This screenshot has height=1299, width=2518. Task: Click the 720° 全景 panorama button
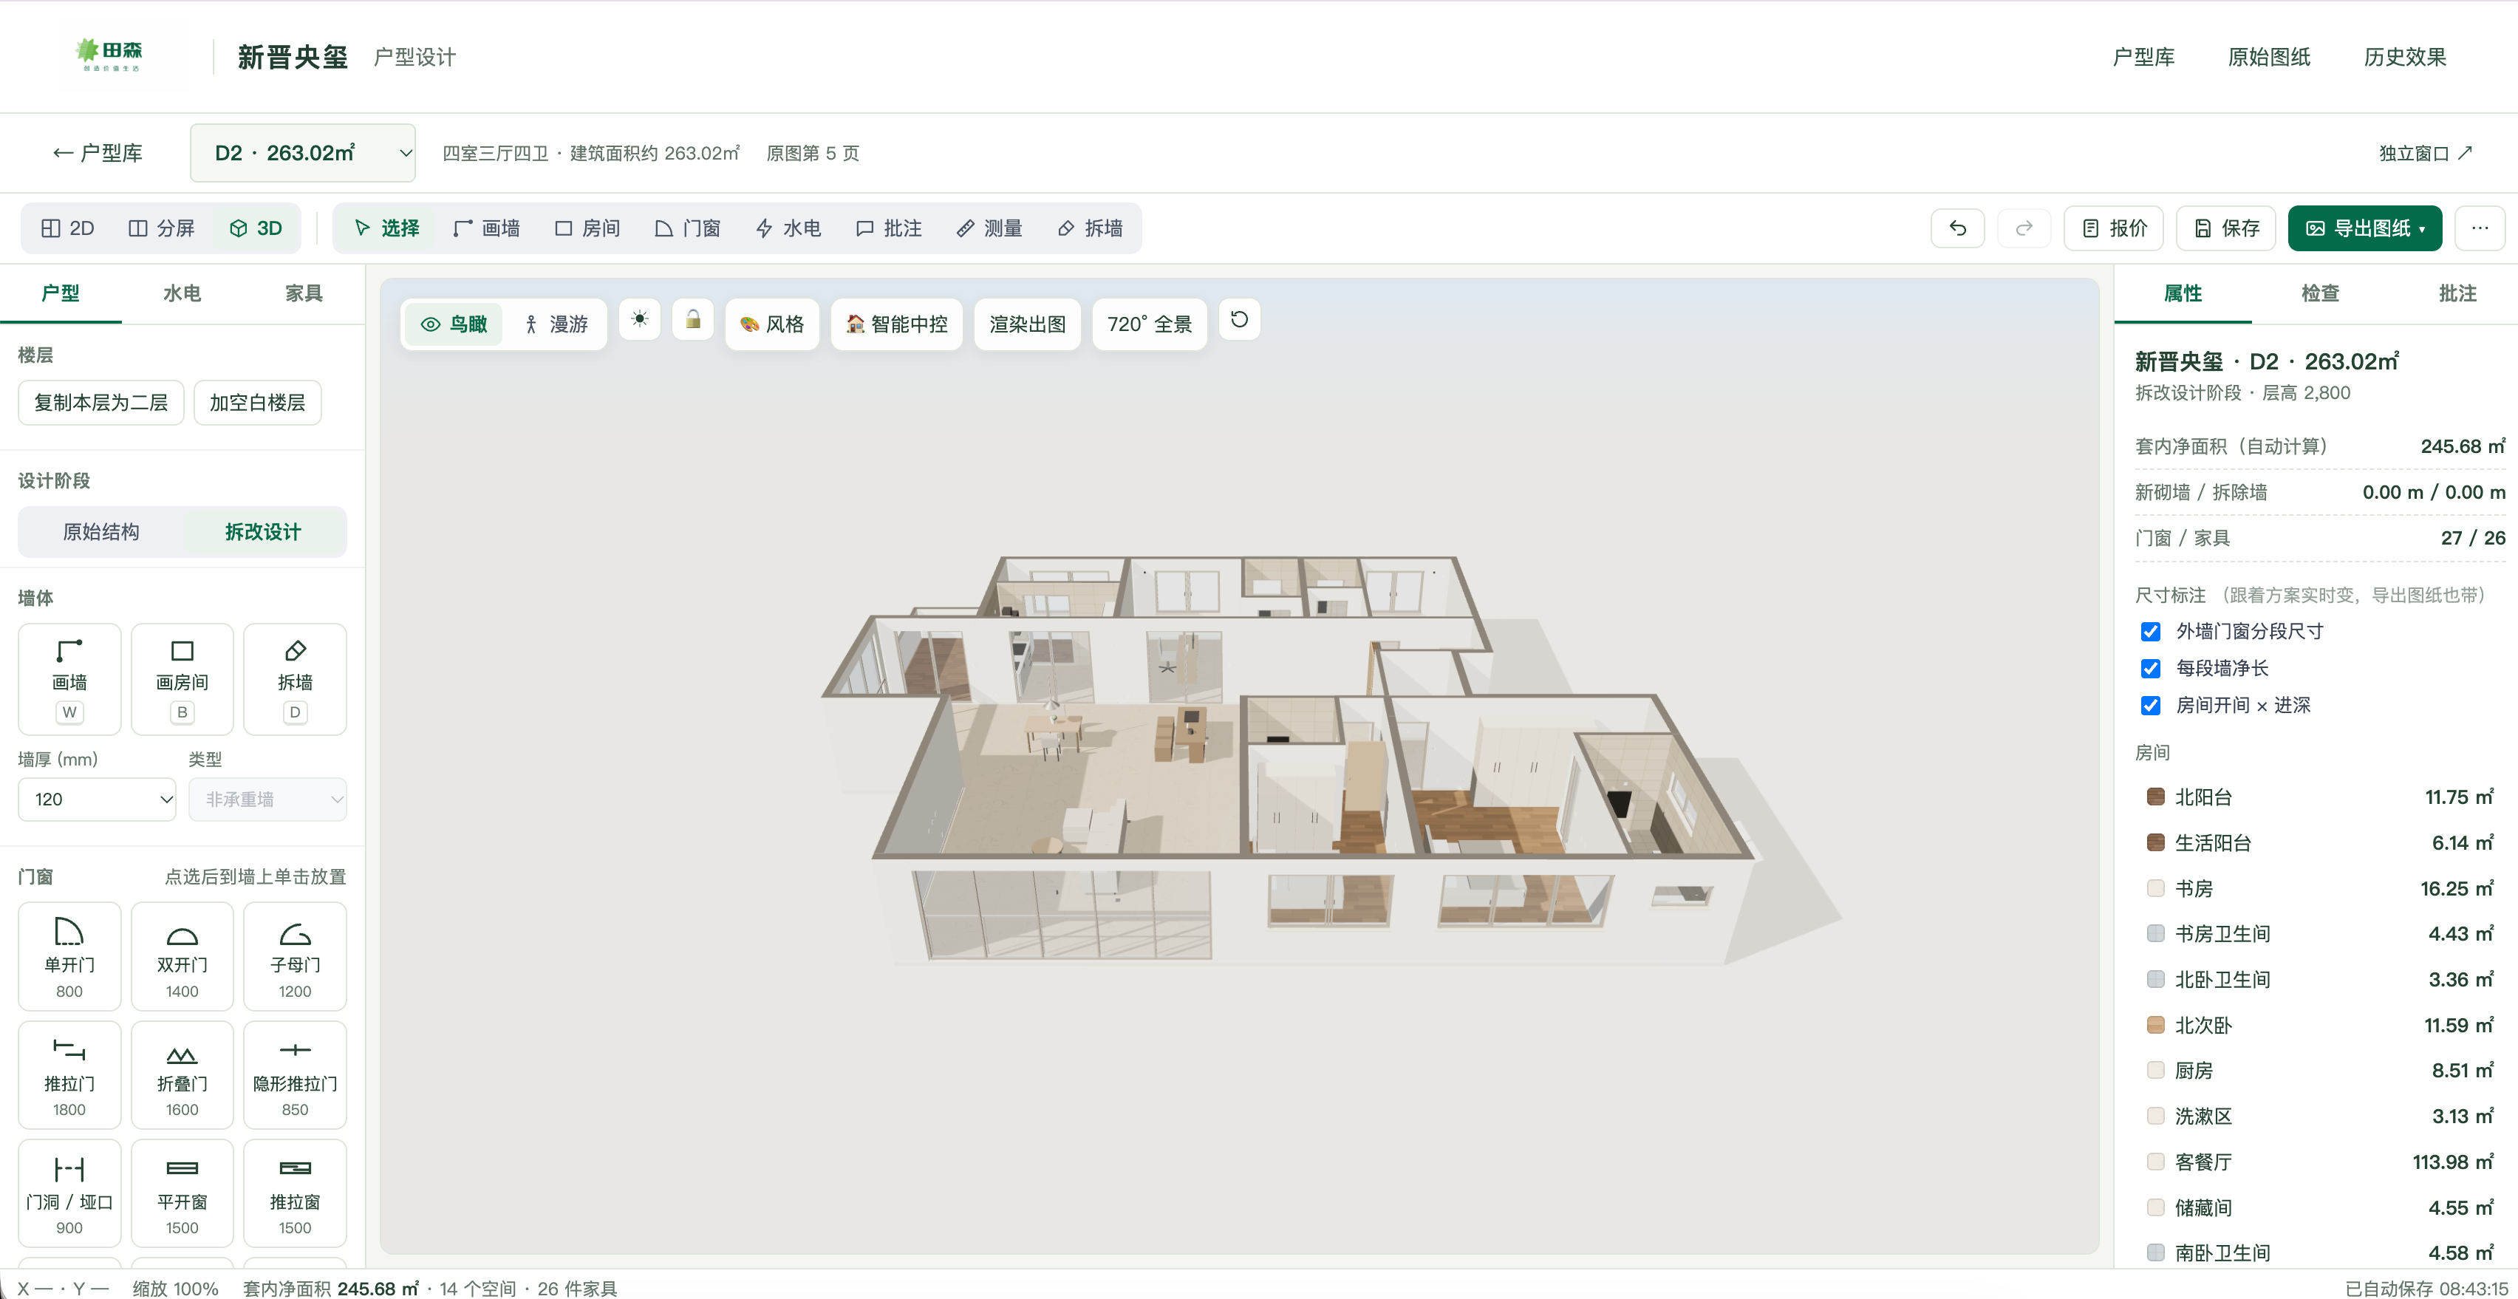(x=1149, y=324)
